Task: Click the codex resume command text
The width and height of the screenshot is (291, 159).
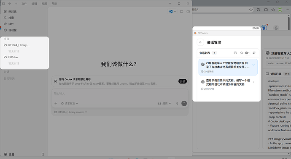Action: click(279, 63)
